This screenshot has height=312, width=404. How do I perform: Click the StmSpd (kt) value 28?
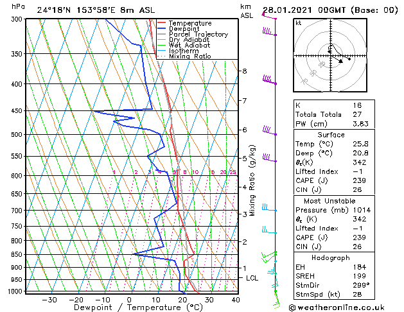tap(357, 295)
